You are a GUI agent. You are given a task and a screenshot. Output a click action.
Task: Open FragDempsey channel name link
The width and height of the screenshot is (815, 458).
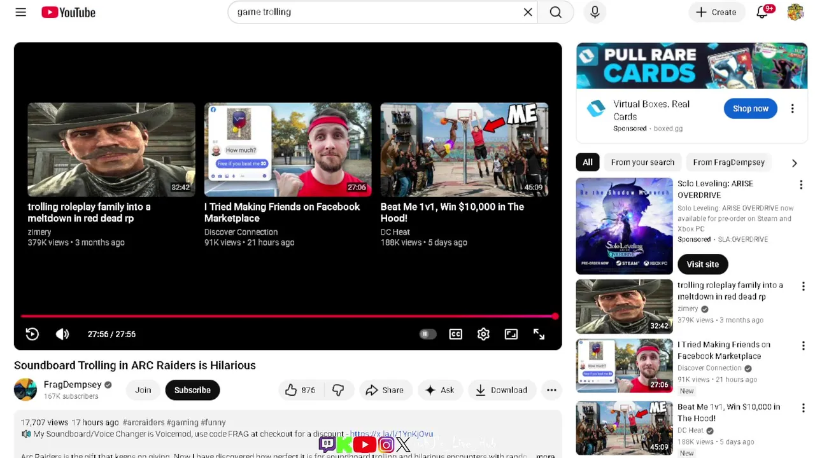click(73, 385)
